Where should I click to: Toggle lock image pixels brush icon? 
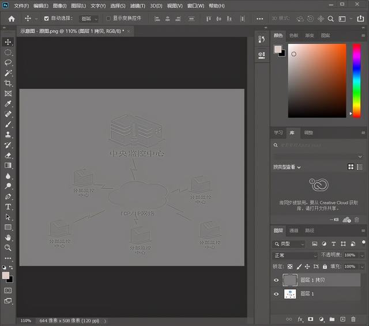pyautogui.click(x=299, y=267)
